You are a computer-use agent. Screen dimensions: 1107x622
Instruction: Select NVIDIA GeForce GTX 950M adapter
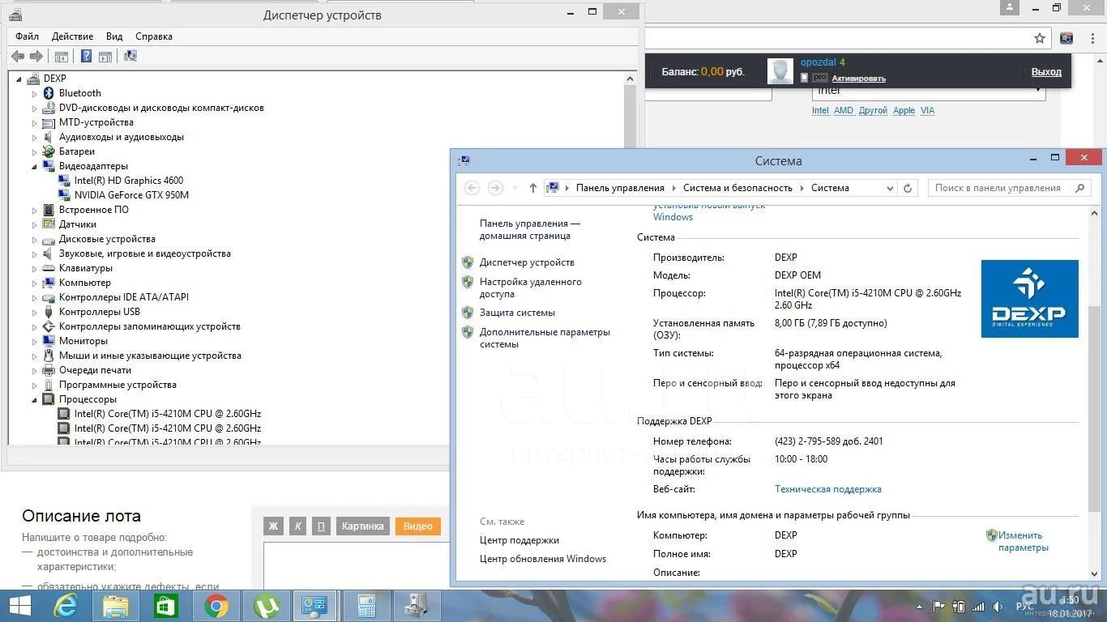click(131, 195)
